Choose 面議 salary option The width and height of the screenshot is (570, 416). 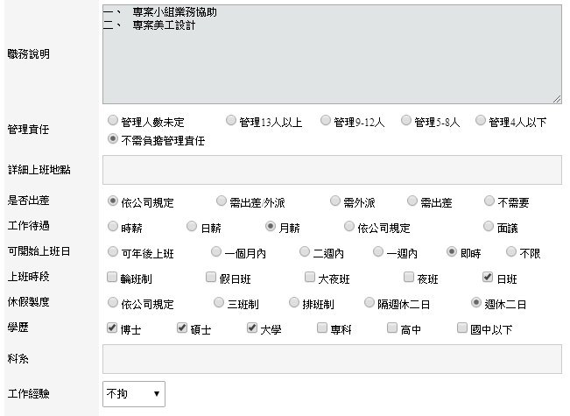489,227
